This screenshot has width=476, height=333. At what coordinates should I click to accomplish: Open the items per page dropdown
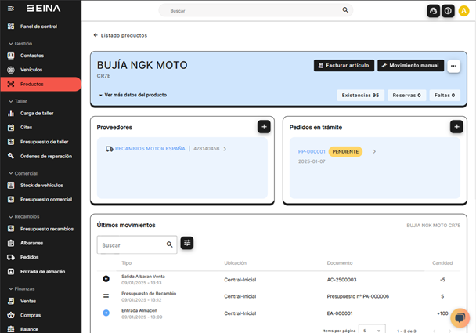tap(373, 330)
